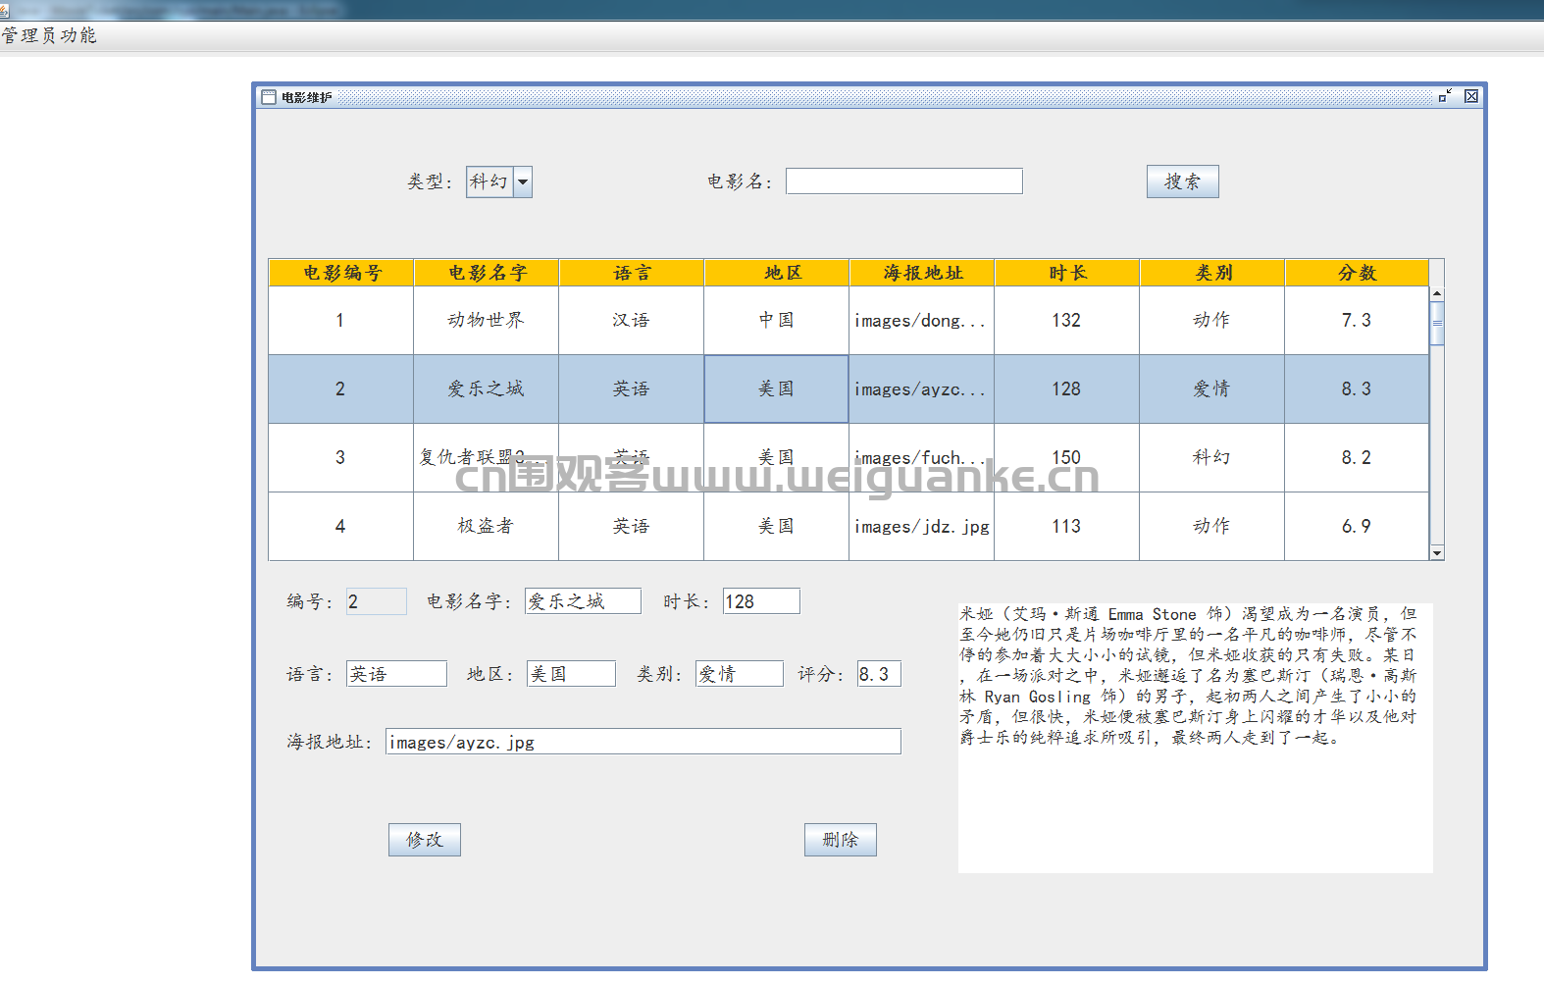The height and width of the screenshot is (984, 1544).
Task: Click the 评分 field showing 8.3
Action: [879, 674]
